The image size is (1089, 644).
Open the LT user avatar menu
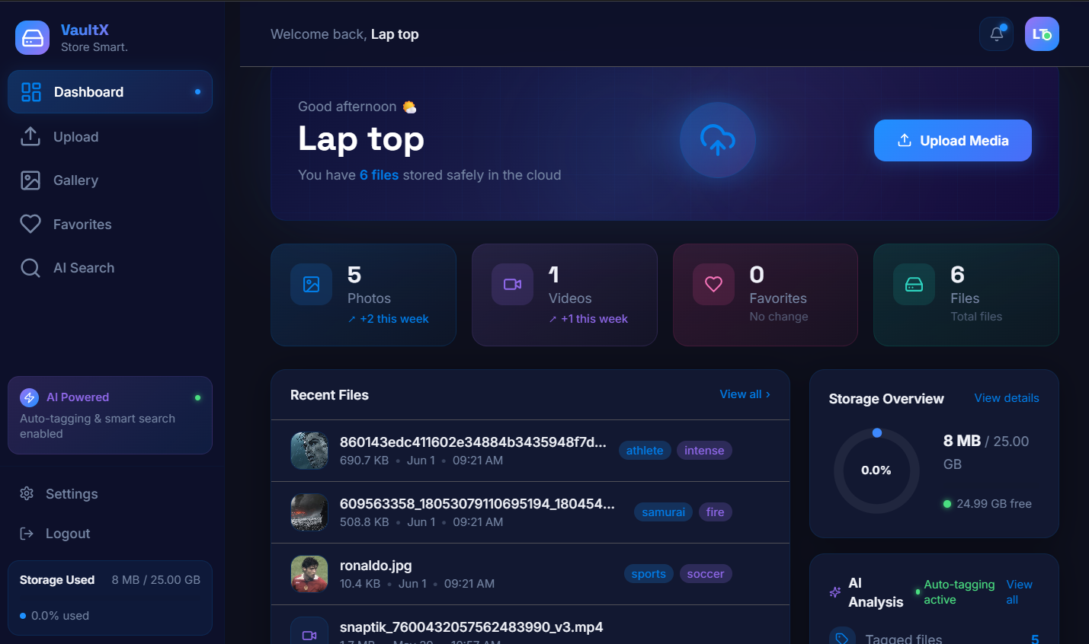click(x=1042, y=33)
